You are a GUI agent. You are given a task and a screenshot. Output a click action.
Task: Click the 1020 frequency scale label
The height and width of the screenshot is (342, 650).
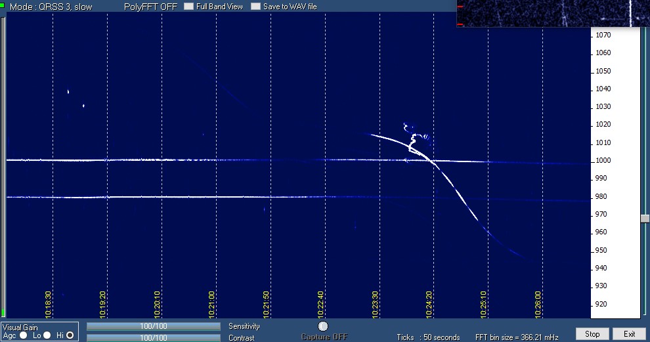click(603, 124)
